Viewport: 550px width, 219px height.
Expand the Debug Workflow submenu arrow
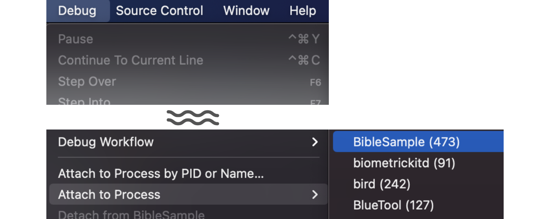pos(315,142)
